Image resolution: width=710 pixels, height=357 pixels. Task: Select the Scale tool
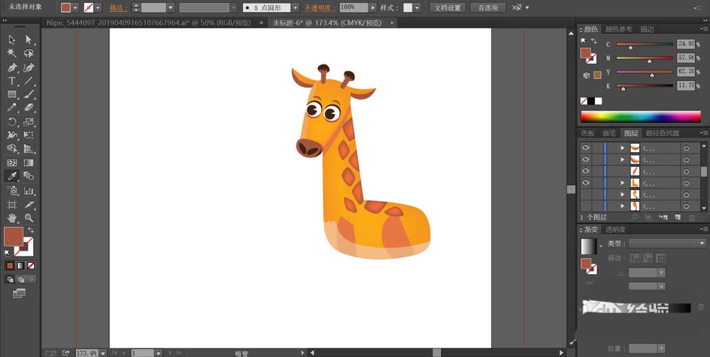click(29, 122)
